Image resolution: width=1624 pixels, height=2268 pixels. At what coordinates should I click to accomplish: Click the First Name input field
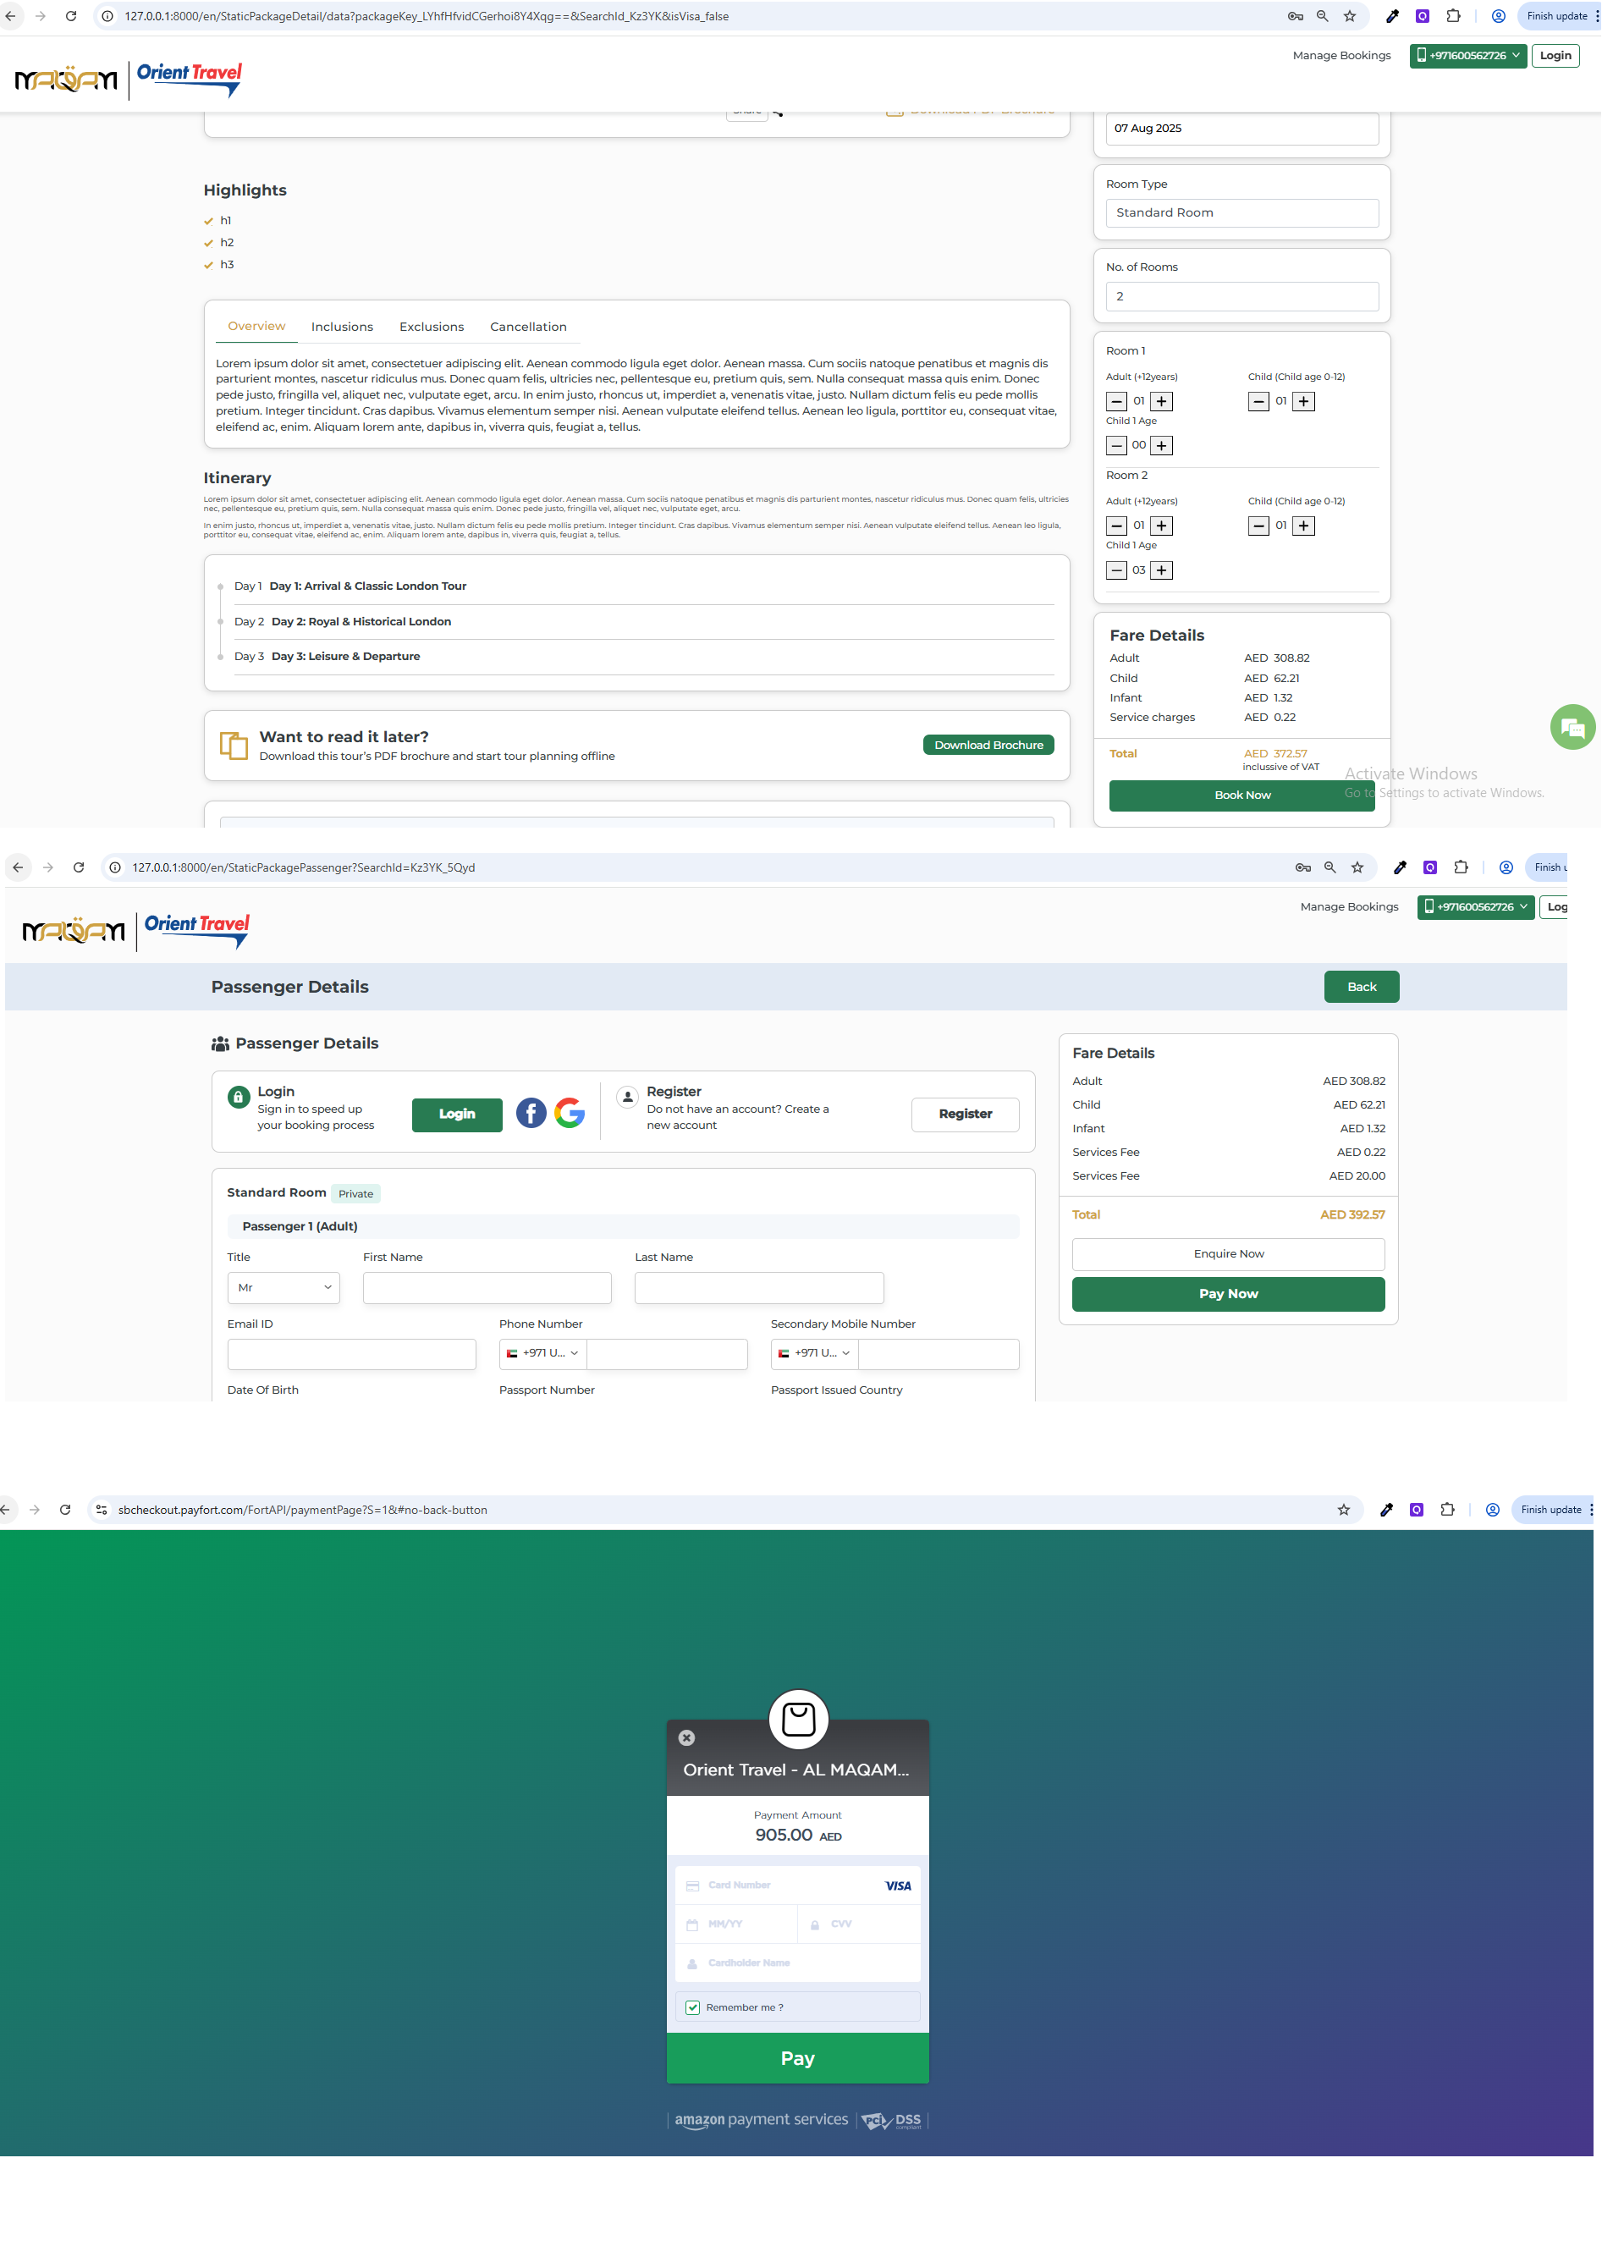494,1306
